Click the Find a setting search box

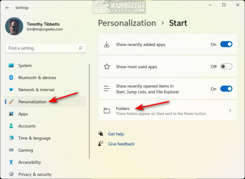[42, 48]
